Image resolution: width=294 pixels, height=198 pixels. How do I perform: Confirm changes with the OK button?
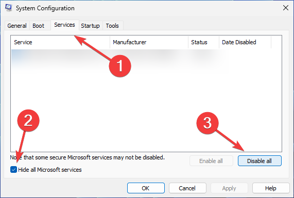point(146,188)
